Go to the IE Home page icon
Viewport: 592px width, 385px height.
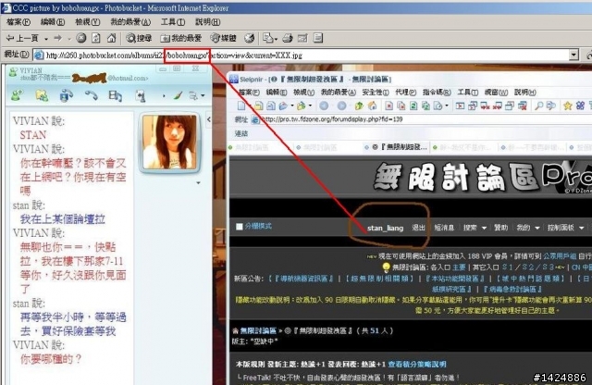(x=111, y=38)
